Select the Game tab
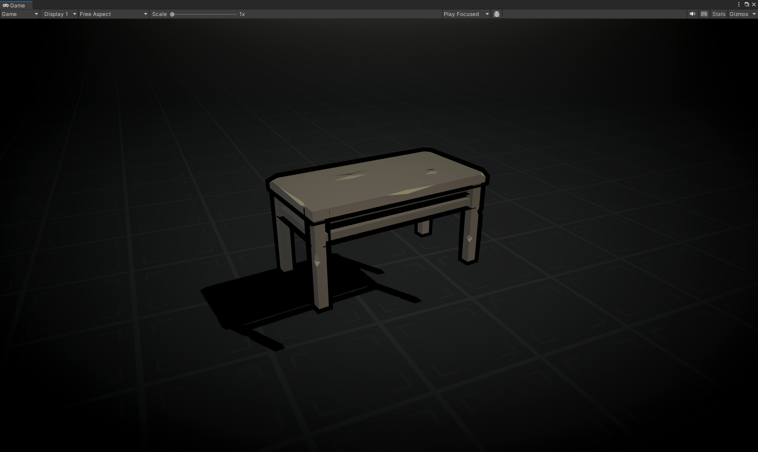The image size is (758, 452). pyautogui.click(x=17, y=5)
